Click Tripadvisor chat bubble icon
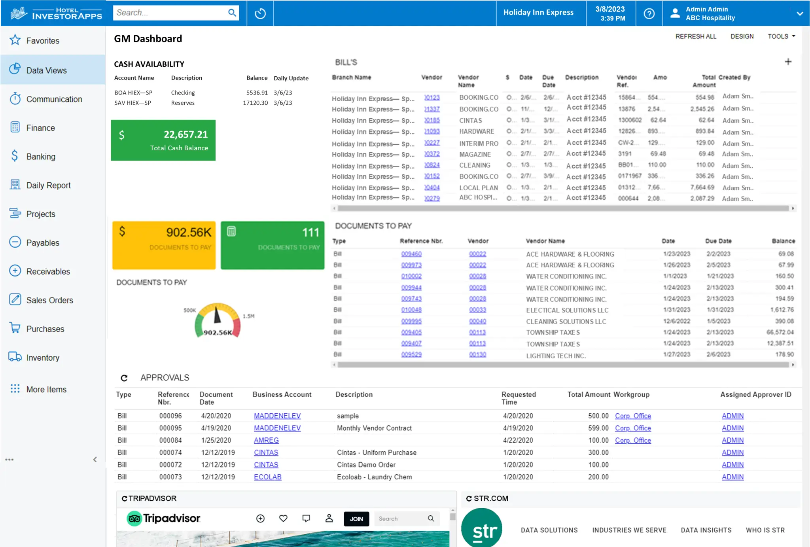810x547 pixels. pos(306,518)
